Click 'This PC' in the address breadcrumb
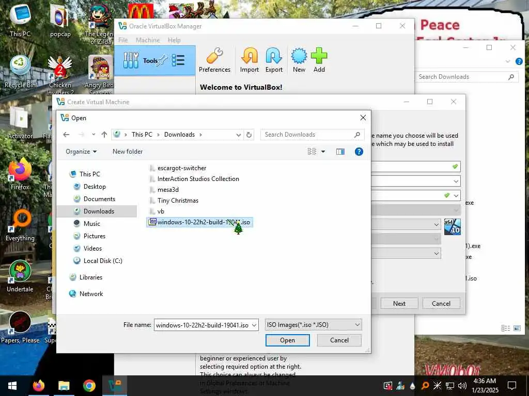 pos(142,135)
